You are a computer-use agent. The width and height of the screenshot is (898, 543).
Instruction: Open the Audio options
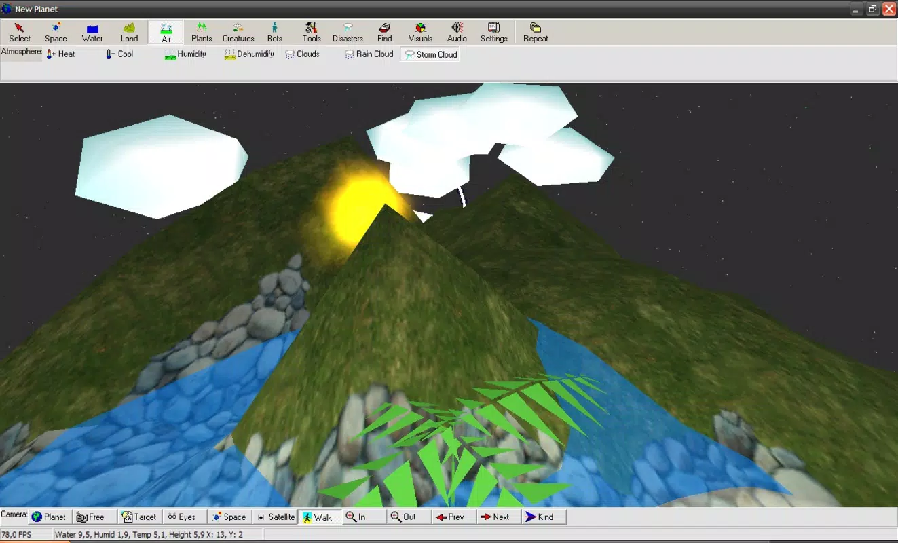tap(457, 33)
